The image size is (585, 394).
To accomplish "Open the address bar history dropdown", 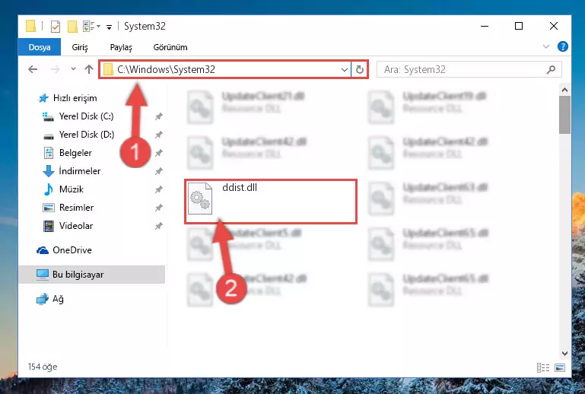I will (345, 69).
